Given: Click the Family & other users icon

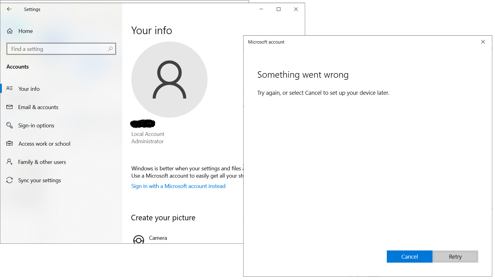Looking at the screenshot, I should click(x=9, y=162).
